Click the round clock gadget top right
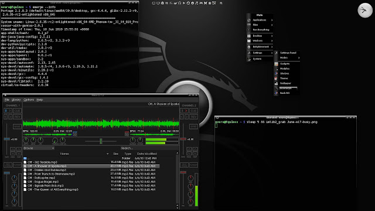375x211 pixels. [365, 10]
